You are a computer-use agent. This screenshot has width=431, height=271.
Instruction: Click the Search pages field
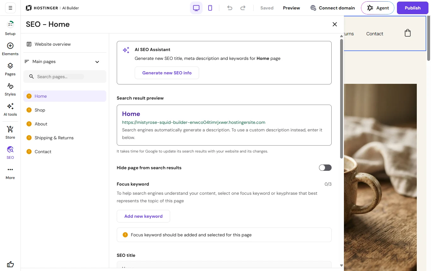pos(65,77)
